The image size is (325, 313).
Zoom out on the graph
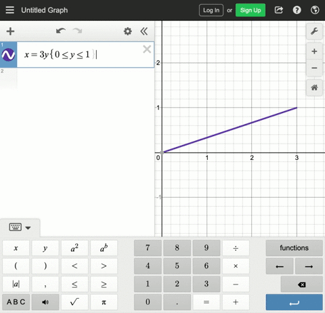click(314, 68)
